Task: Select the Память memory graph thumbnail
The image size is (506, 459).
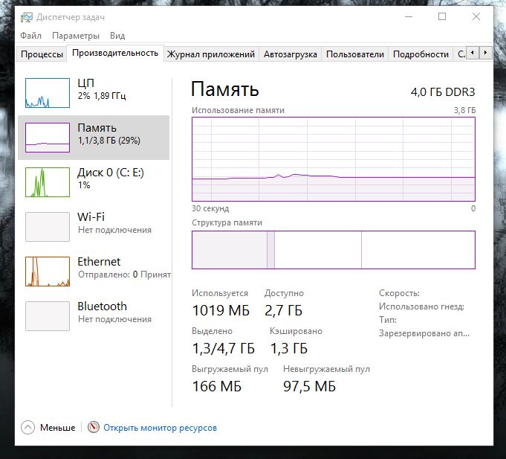Action: (48, 138)
